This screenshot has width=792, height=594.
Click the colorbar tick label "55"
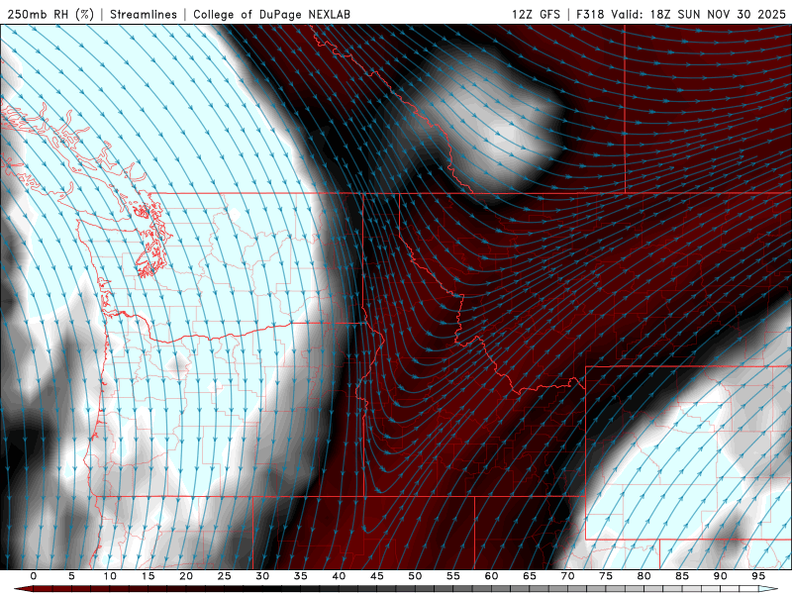pos(453,576)
